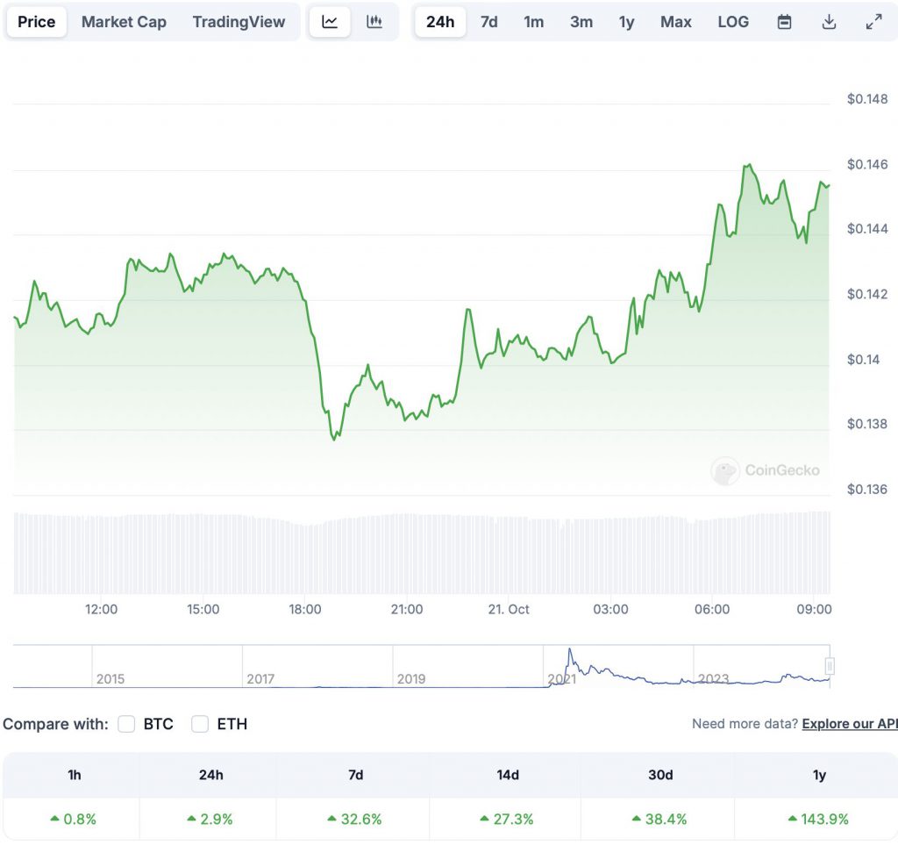The width and height of the screenshot is (898, 845).
Task: Show the 7d time range
Action: (489, 22)
